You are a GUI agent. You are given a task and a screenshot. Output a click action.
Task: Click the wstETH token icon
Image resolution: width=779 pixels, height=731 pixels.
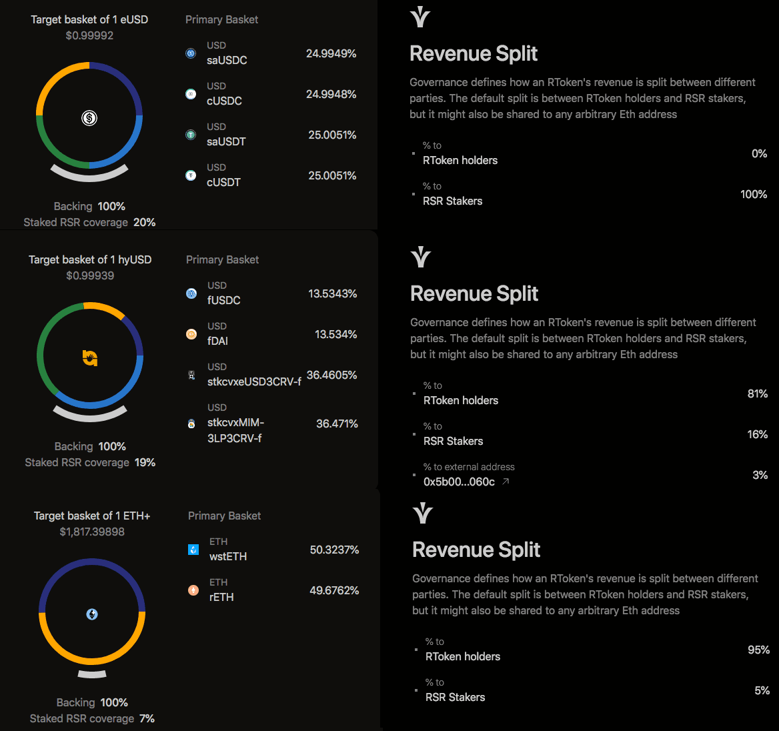193,550
